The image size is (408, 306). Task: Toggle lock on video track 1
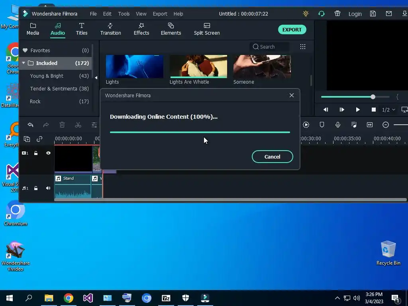click(36, 153)
